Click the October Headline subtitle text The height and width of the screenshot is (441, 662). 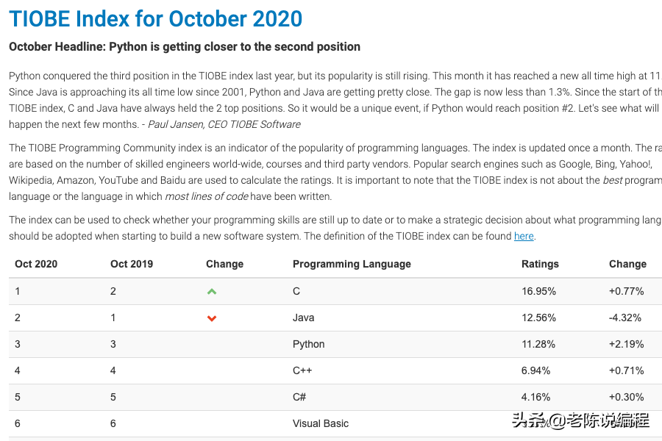[185, 47]
